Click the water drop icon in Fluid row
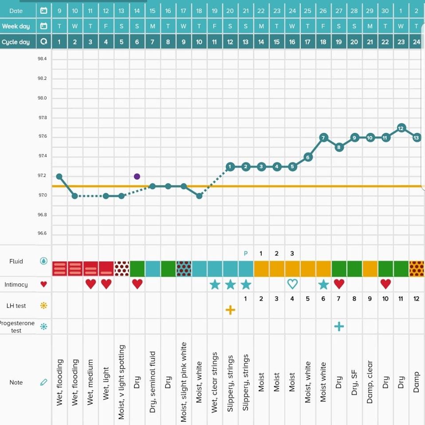The width and height of the screenshot is (425, 425). (43, 261)
